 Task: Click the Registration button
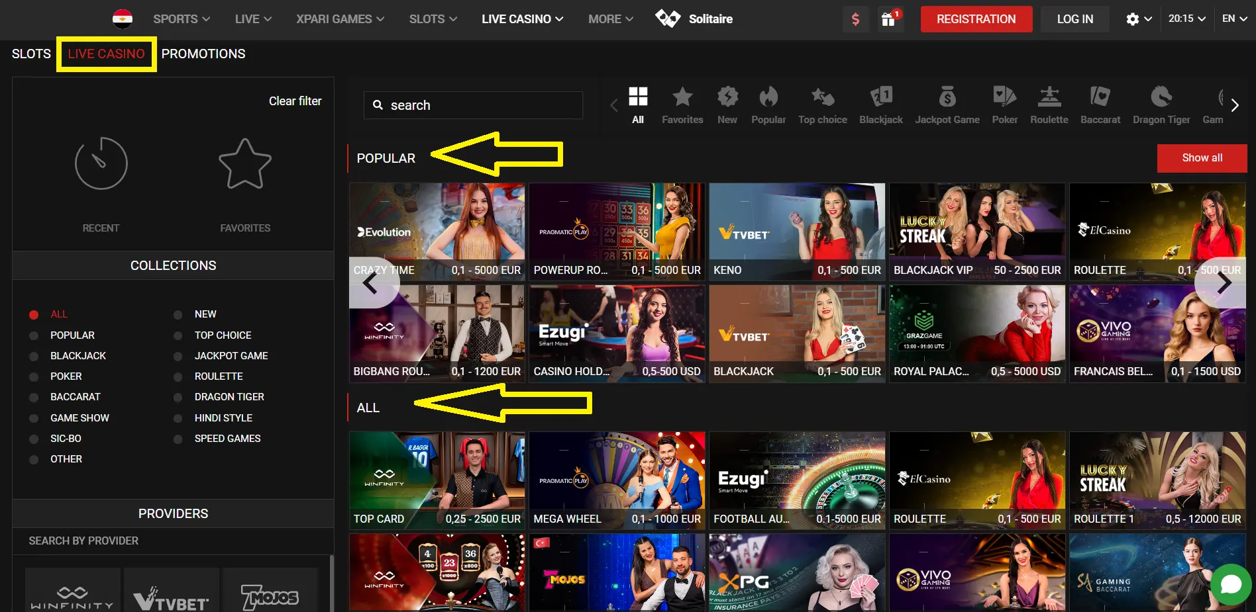[x=976, y=19]
